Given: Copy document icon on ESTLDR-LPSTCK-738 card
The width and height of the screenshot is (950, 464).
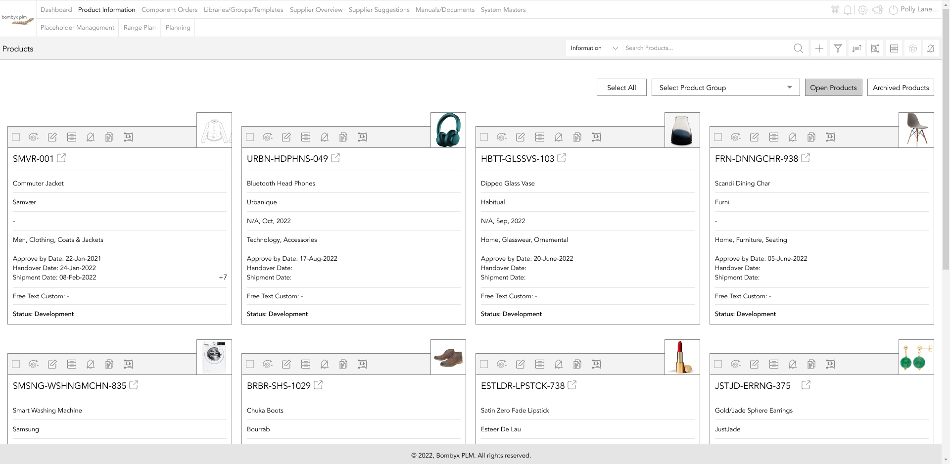Looking at the screenshot, I should [x=577, y=364].
